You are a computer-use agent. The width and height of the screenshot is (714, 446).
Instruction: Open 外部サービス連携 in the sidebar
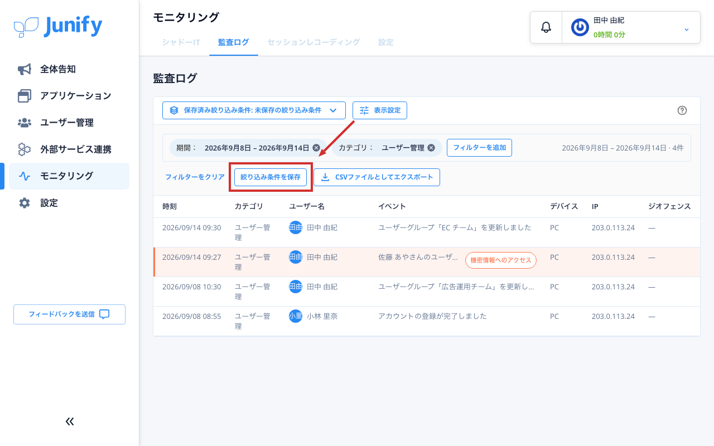coord(69,149)
